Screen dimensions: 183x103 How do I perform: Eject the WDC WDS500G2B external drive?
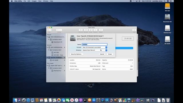tap(65, 47)
